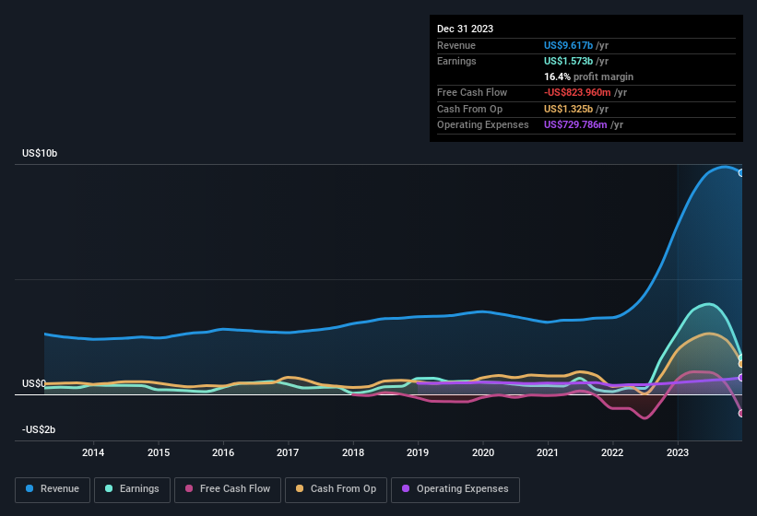Toggle the Free Cash Flow legend button
This screenshot has width=757, height=516.
228,489
